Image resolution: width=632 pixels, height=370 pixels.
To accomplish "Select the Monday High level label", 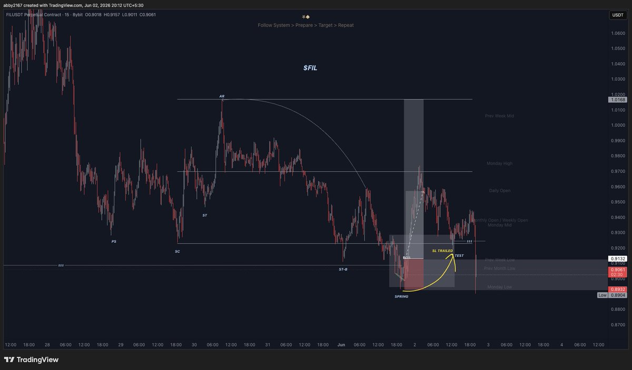I will point(500,164).
